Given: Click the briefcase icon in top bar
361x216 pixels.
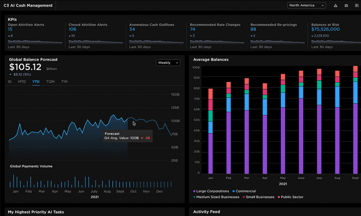Looking at the screenshot, I should pos(346,5).
